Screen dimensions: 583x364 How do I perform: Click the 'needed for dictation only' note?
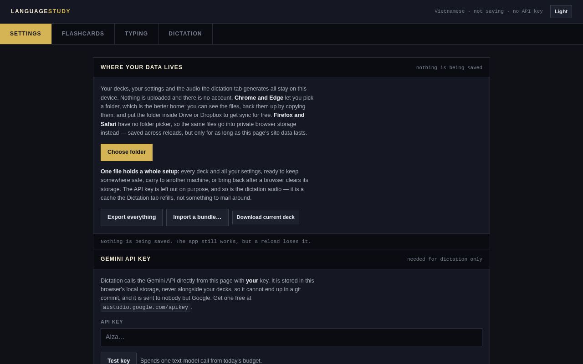tap(445, 259)
